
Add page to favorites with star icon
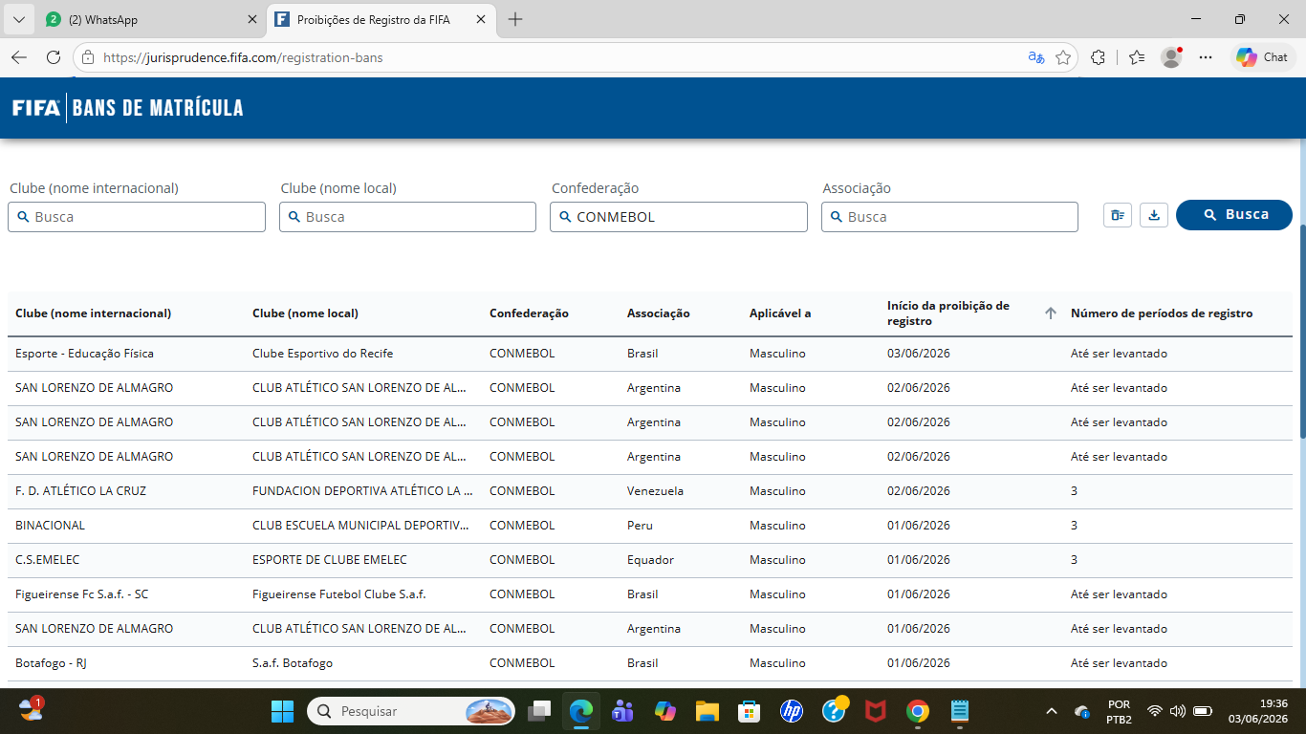1063,57
